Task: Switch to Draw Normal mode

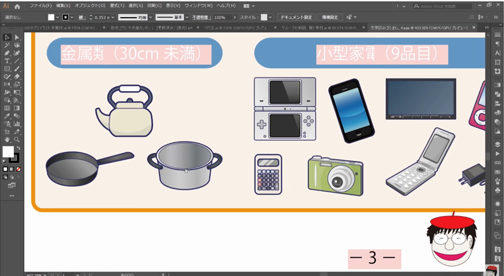Action: coord(5,177)
